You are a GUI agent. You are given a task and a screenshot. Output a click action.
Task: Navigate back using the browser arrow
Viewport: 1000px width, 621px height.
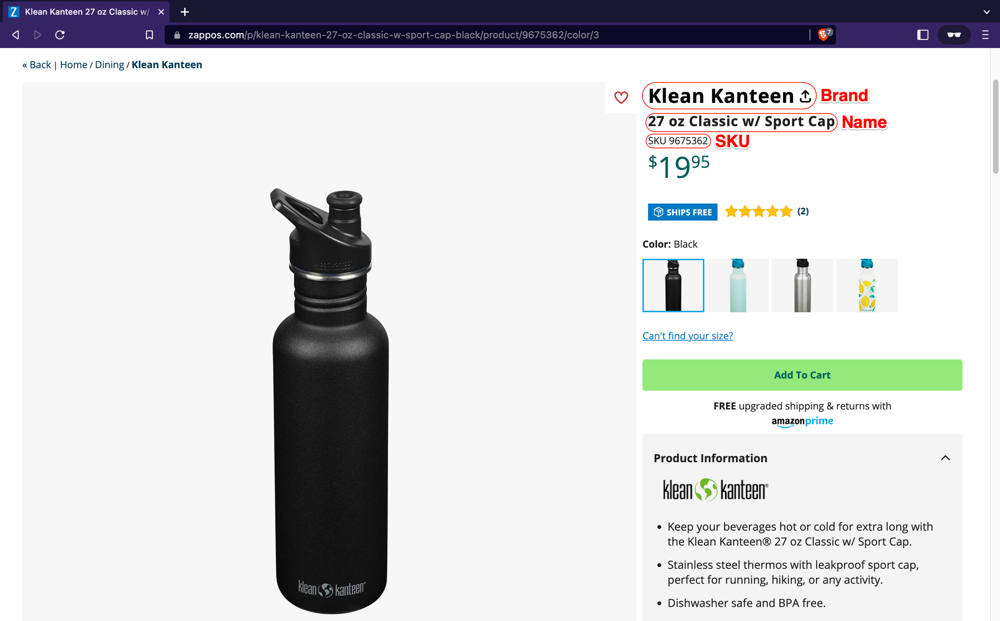(x=15, y=35)
